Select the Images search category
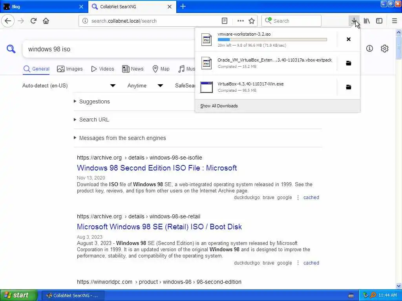 [70, 69]
